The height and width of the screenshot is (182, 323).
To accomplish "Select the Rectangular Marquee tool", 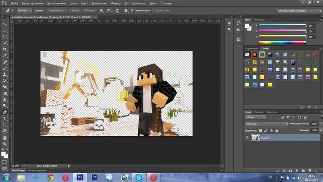I will click(x=5, y=30).
